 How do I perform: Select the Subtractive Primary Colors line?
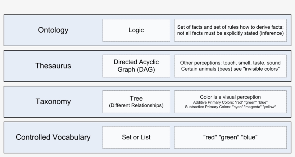coord(230,107)
